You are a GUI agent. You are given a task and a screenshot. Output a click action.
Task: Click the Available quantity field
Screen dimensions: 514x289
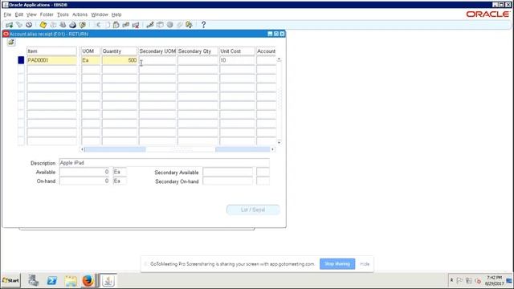[x=84, y=172]
